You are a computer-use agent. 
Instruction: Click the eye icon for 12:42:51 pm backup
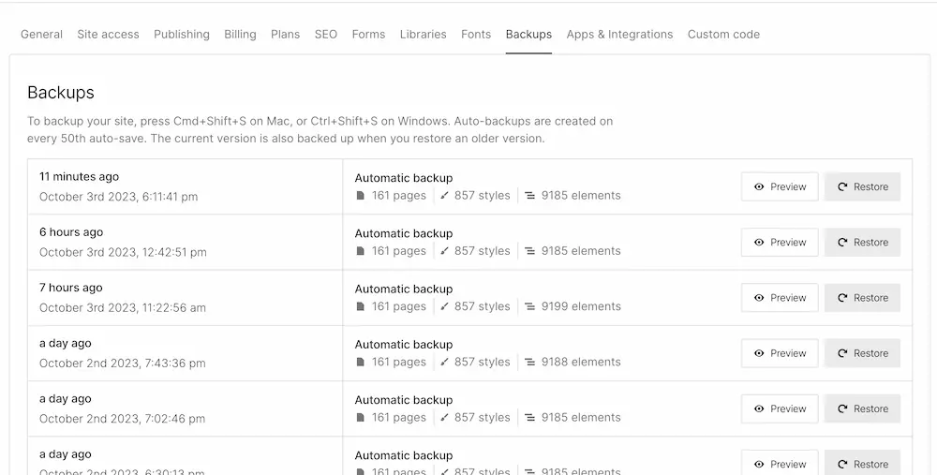pos(759,243)
